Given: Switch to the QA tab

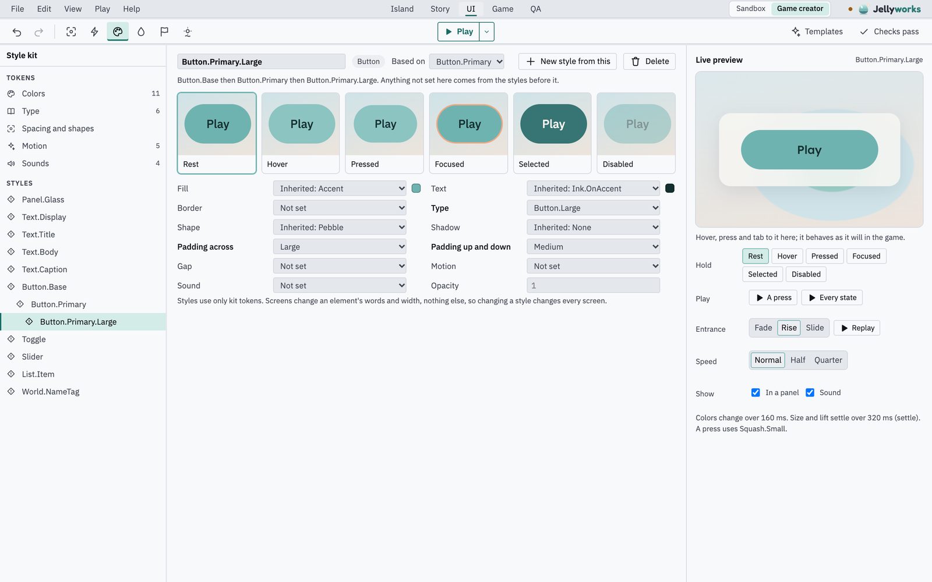Looking at the screenshot, I should tap(535, 9).
